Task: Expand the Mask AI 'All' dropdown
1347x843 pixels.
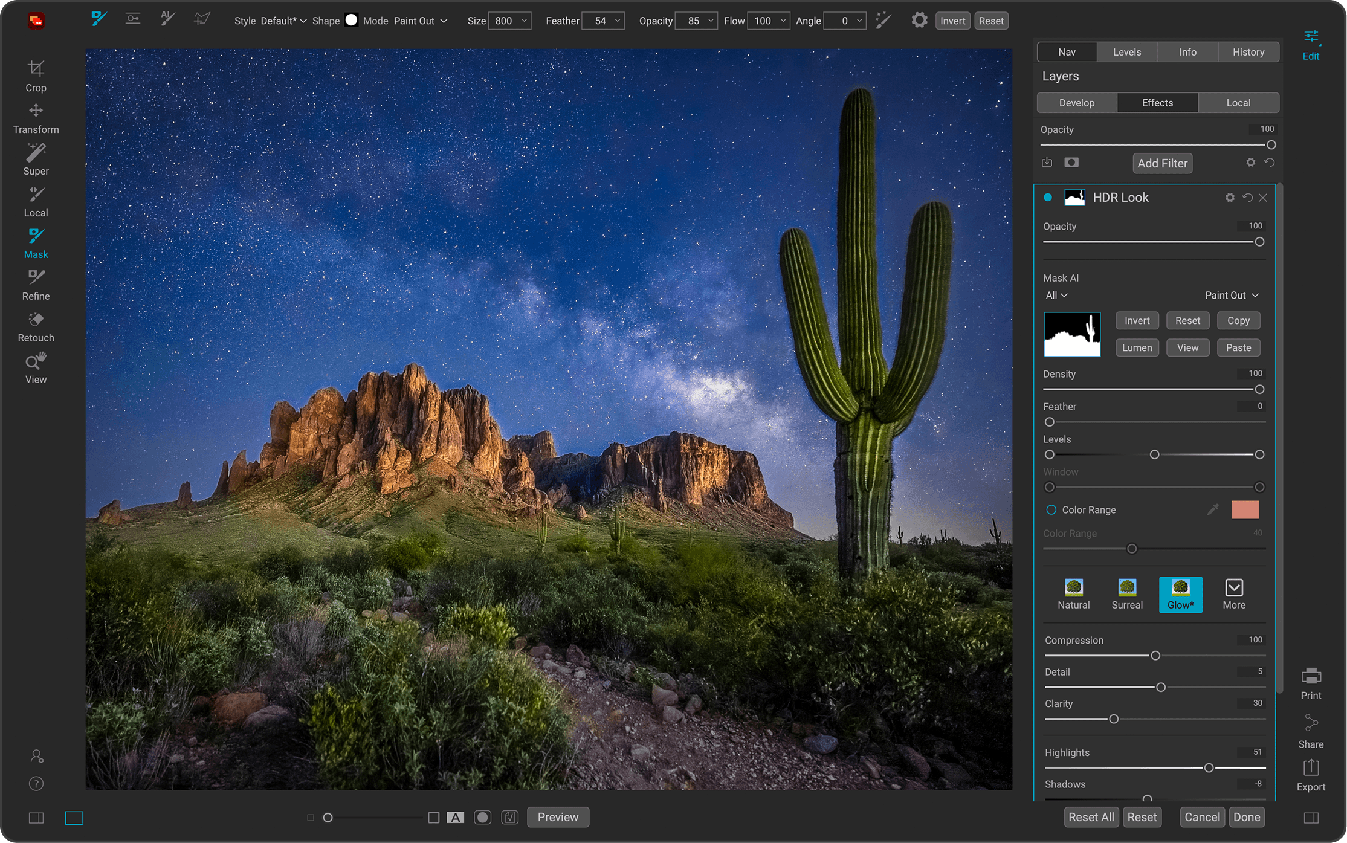Action: click(1056, 295)
